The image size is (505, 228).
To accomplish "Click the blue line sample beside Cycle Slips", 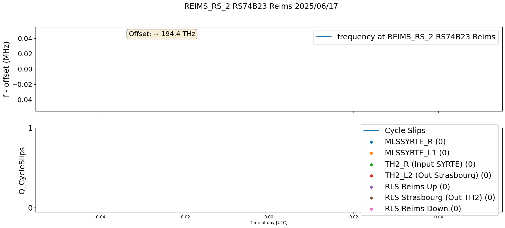I will click(371, 130).
